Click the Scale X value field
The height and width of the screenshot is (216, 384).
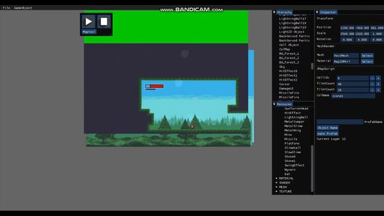[347, 34]
